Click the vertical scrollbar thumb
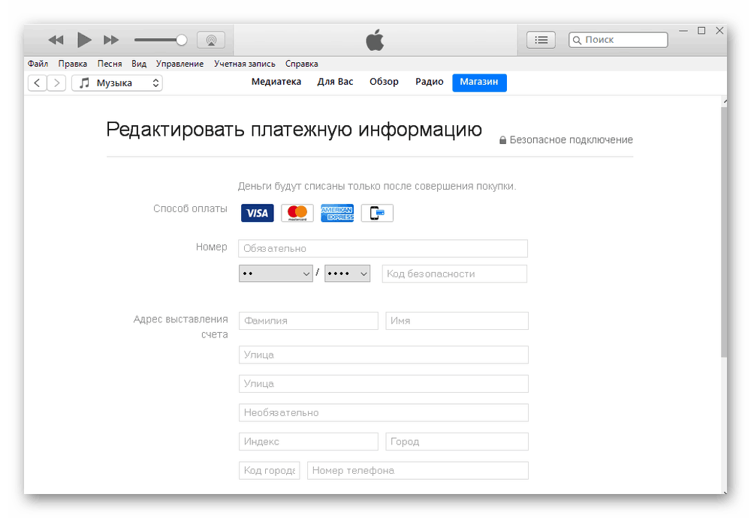This screenshot has width=751, height=518. 724,232
